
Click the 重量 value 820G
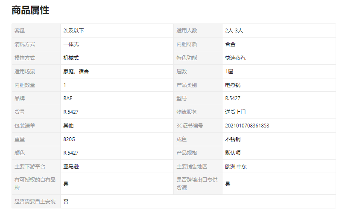tap(69, 139)
